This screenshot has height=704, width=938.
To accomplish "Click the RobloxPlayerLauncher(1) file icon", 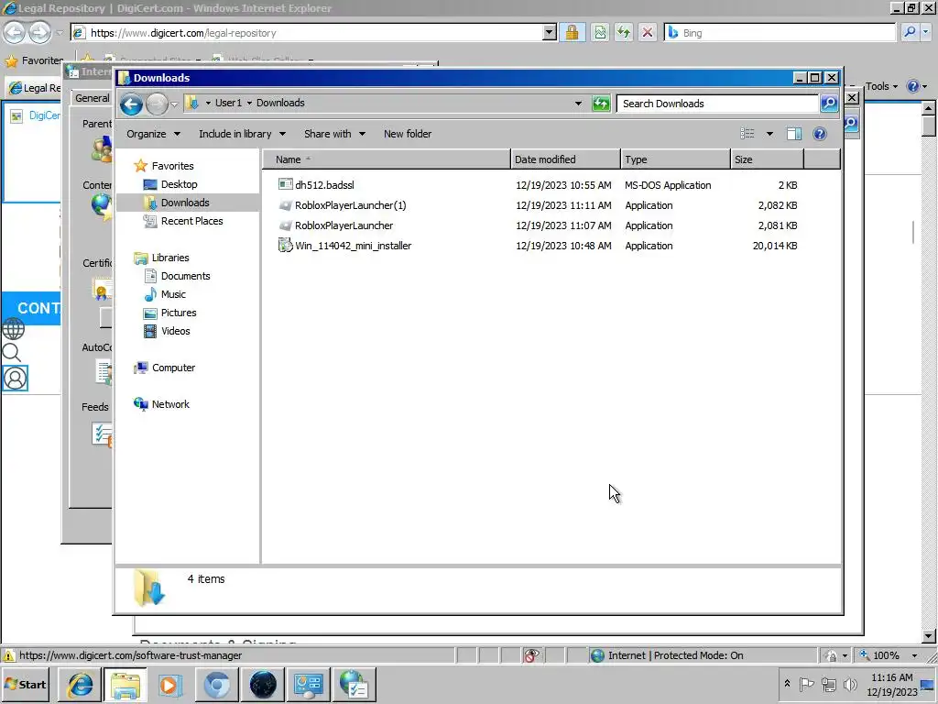I will click(x=286, y=204).
